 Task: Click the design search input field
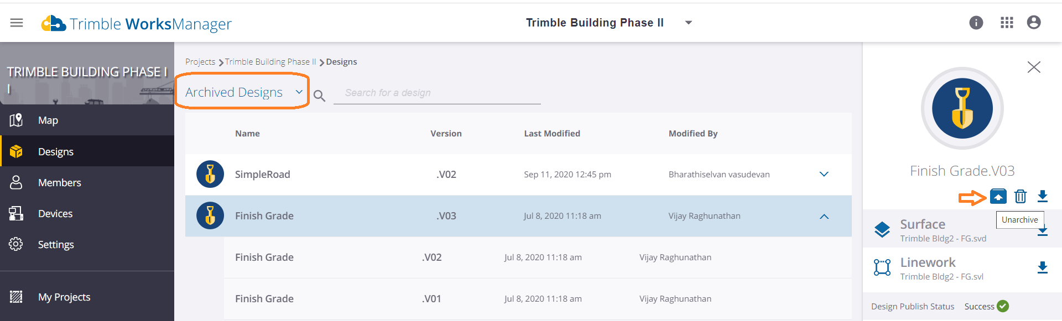click(x=437, y=92)
